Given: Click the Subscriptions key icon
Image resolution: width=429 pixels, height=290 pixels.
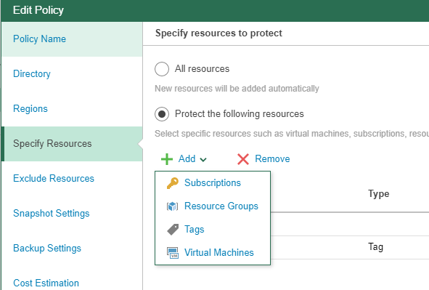Looking at the screenshot, I should click(x=173, y=183).
